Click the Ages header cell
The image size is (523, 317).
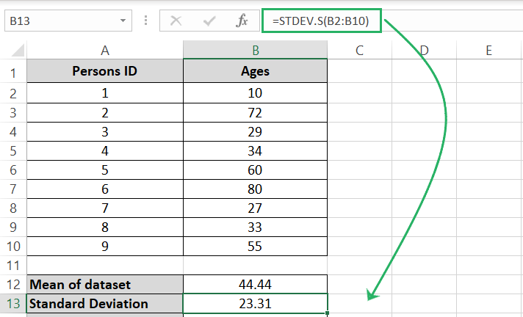pos(255,72)
